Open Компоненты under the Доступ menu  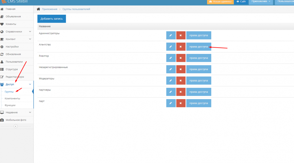[x=12, y=99]
